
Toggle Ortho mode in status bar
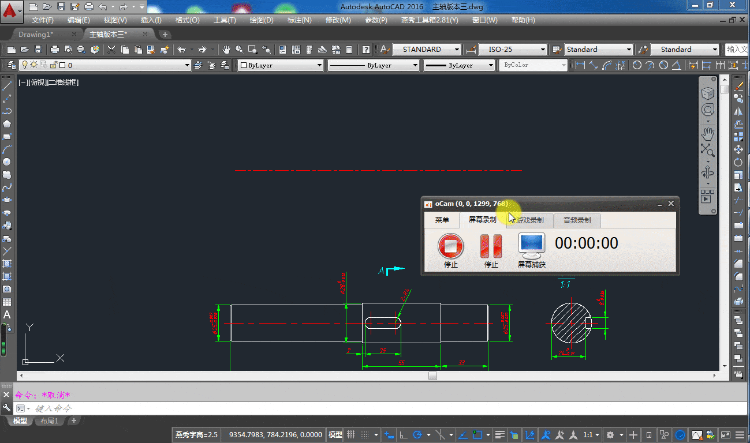click(x=404, y=435)
